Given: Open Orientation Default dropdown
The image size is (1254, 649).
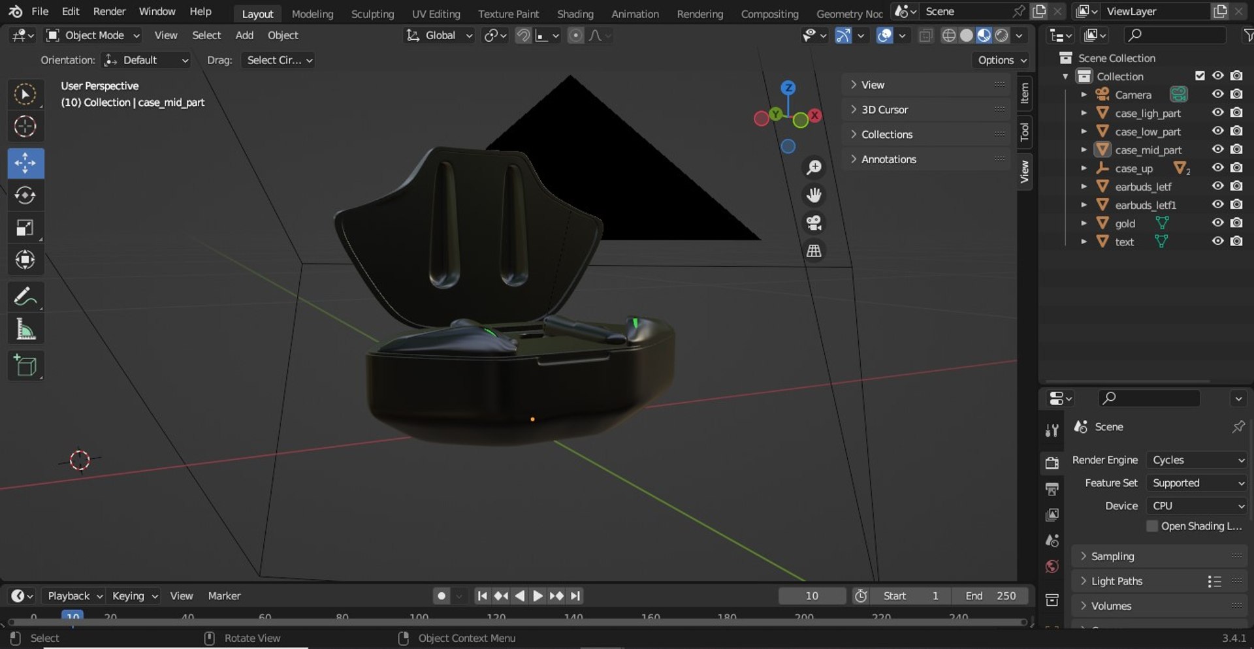Looking at the screenshot, I should coord(146,60).
